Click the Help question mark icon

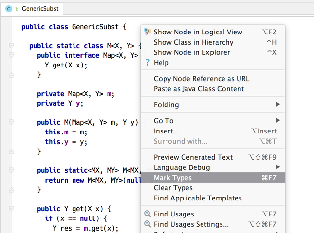click(148, 63)
